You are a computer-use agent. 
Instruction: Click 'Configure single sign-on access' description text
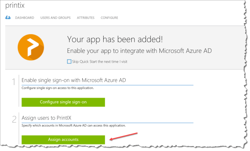click(58, 88)
